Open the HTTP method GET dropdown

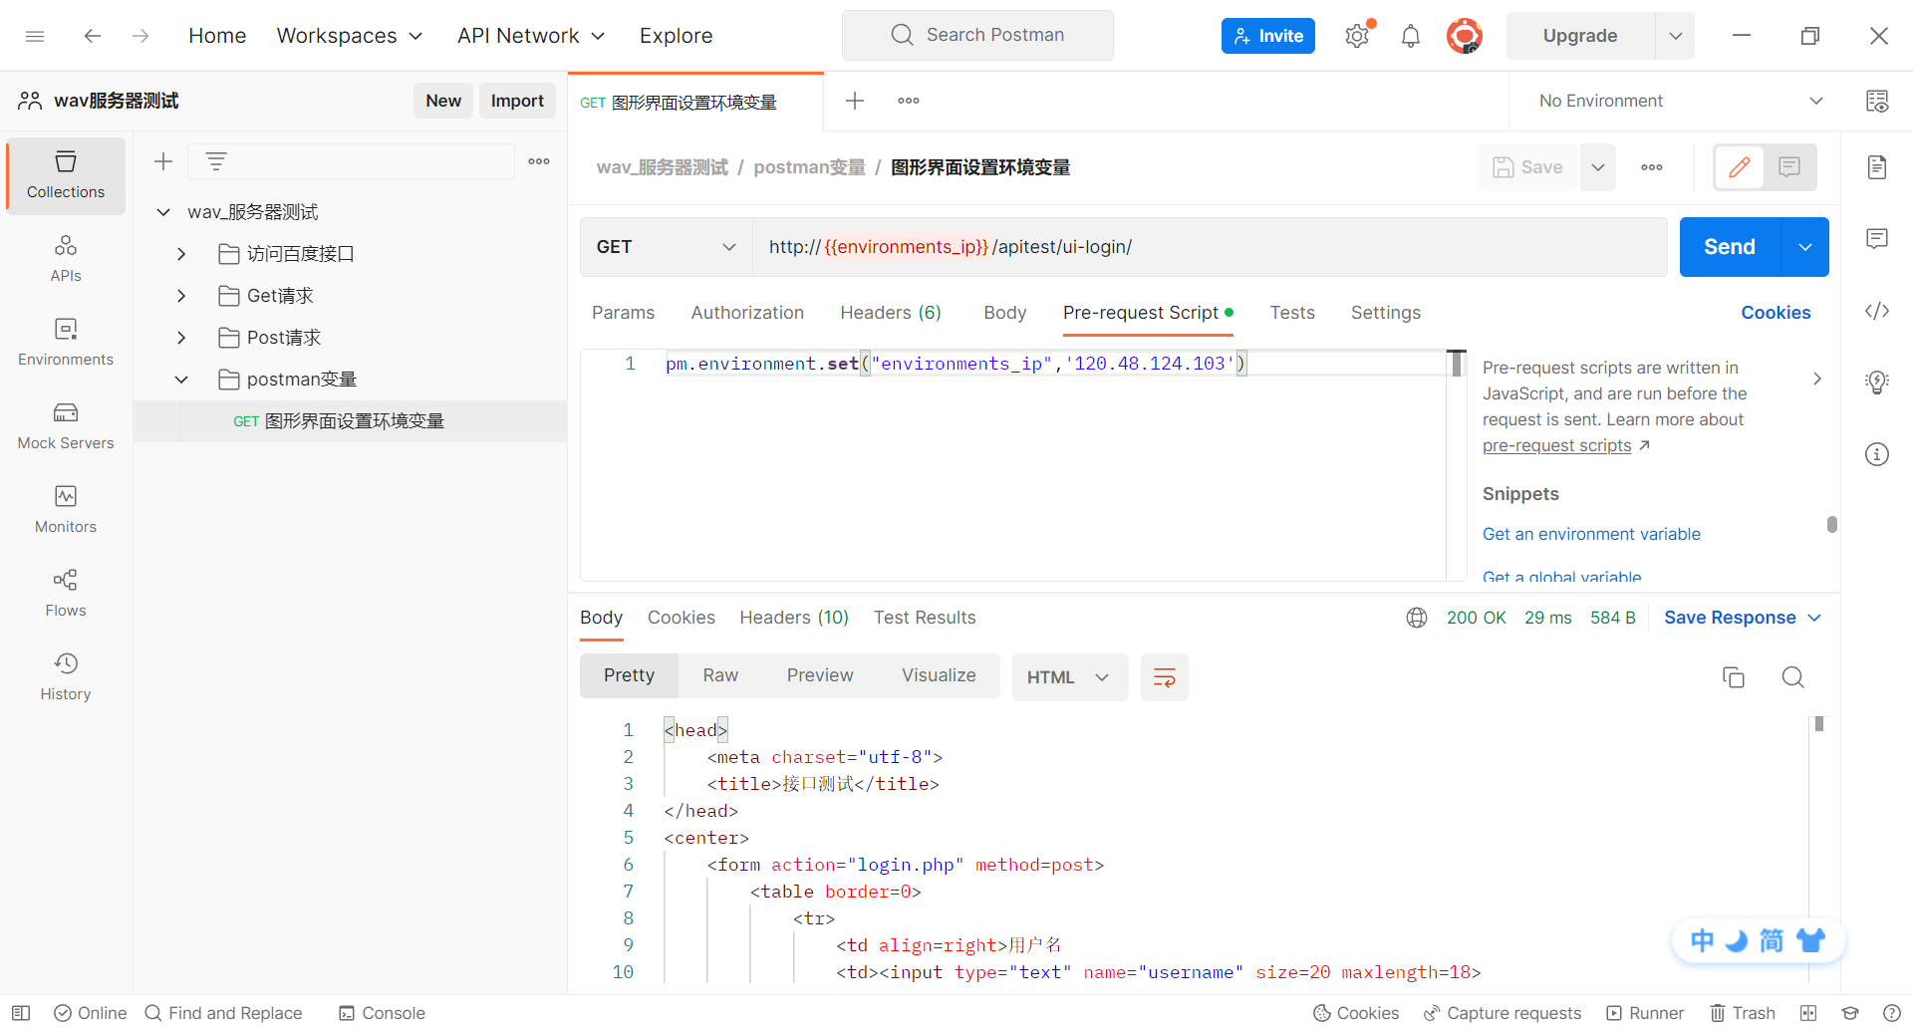click(667, 247)
